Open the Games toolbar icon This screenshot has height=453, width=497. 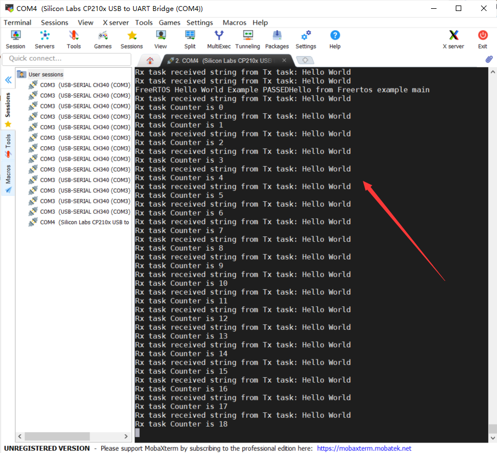103,40
